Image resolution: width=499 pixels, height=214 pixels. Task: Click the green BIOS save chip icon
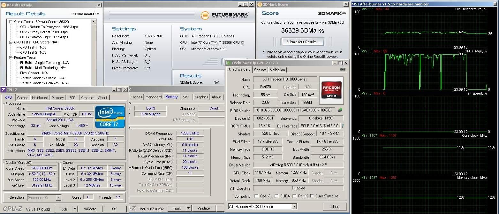[340, 110]
